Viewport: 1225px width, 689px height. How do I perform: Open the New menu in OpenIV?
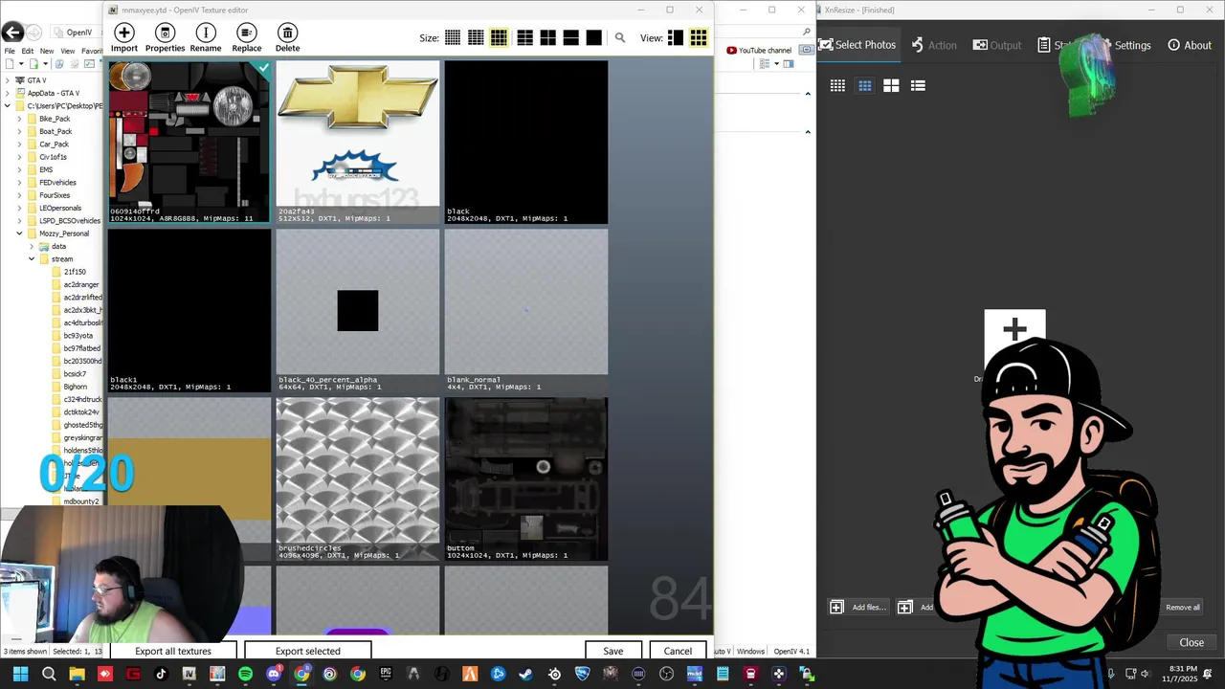[x=47, y=51]
